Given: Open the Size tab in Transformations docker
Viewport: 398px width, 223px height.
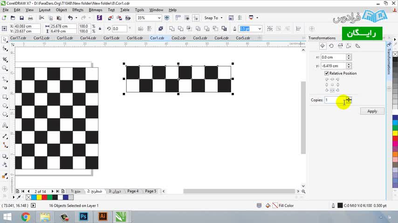Looking at the screenshot, I should [349, 46].
